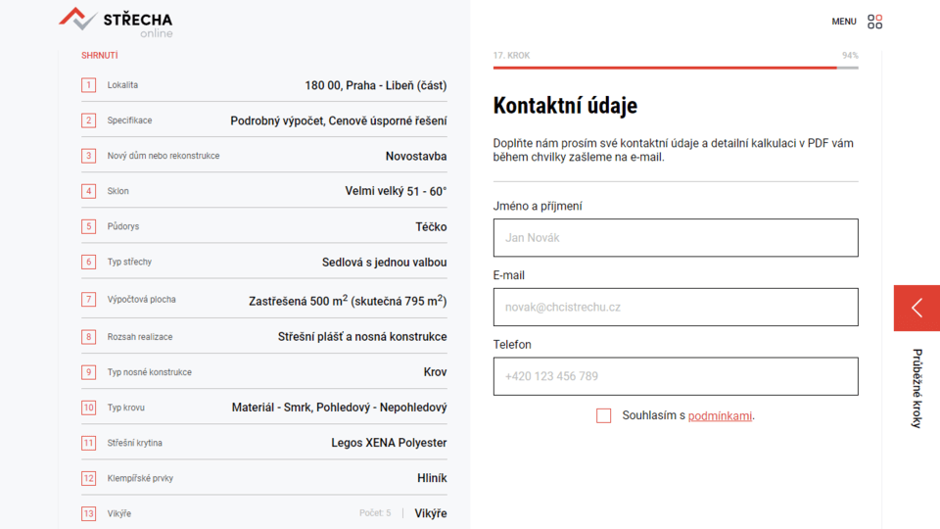The height and width of the screenshot is (529, 940).
Task: Click the 'Novostavba' value
Action: (416, 156)
